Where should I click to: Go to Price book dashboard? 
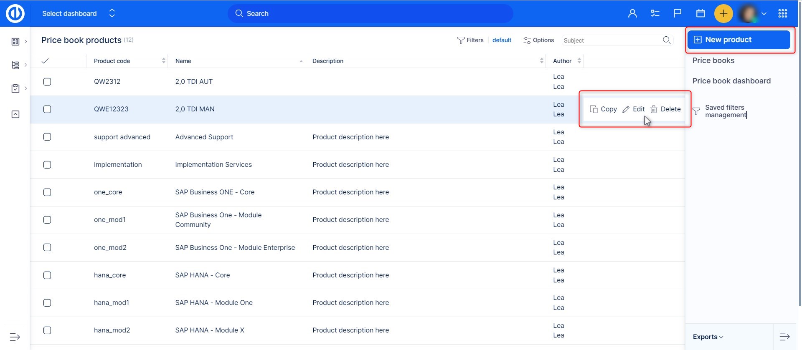tap(731, 81)
